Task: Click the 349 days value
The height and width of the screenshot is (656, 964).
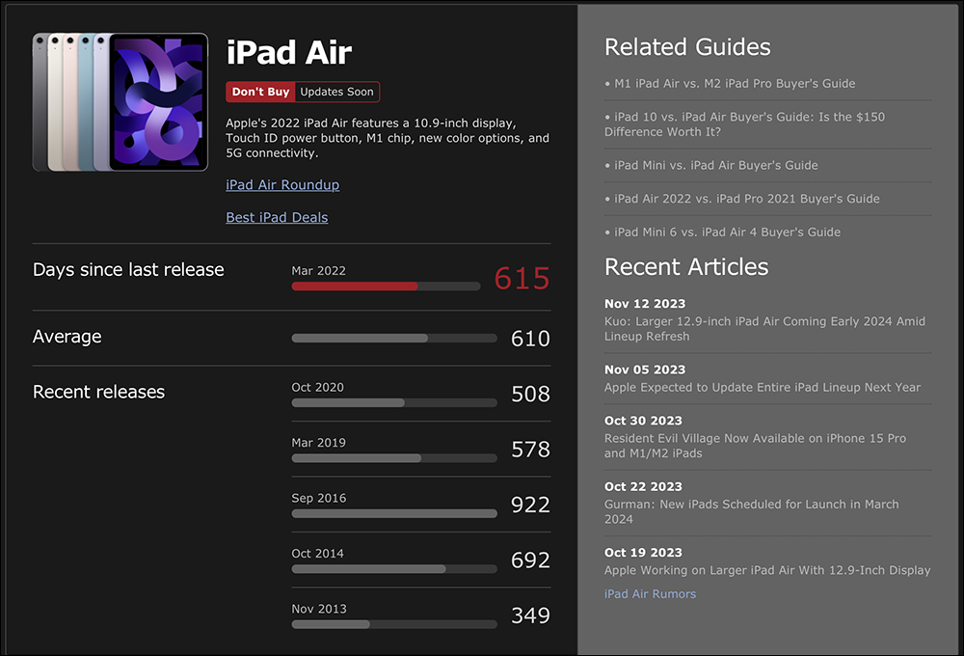Action: [530, 615]
